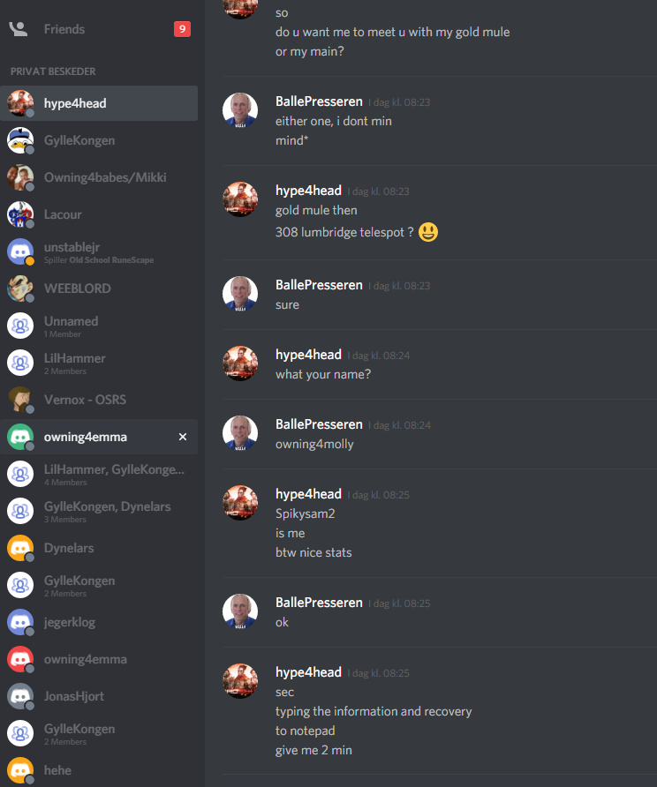Open the Friends list icon
Viewport: 657px width, 787px height.
[x=19, y=29]
